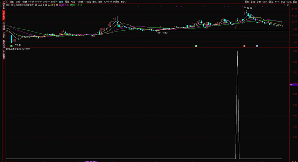Viewport: 298px width, 162px height.
Task: Click the 返回 back button
Action: (295, 2)
